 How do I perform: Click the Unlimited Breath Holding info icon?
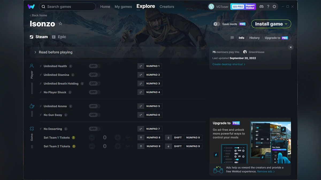(82, 83)
